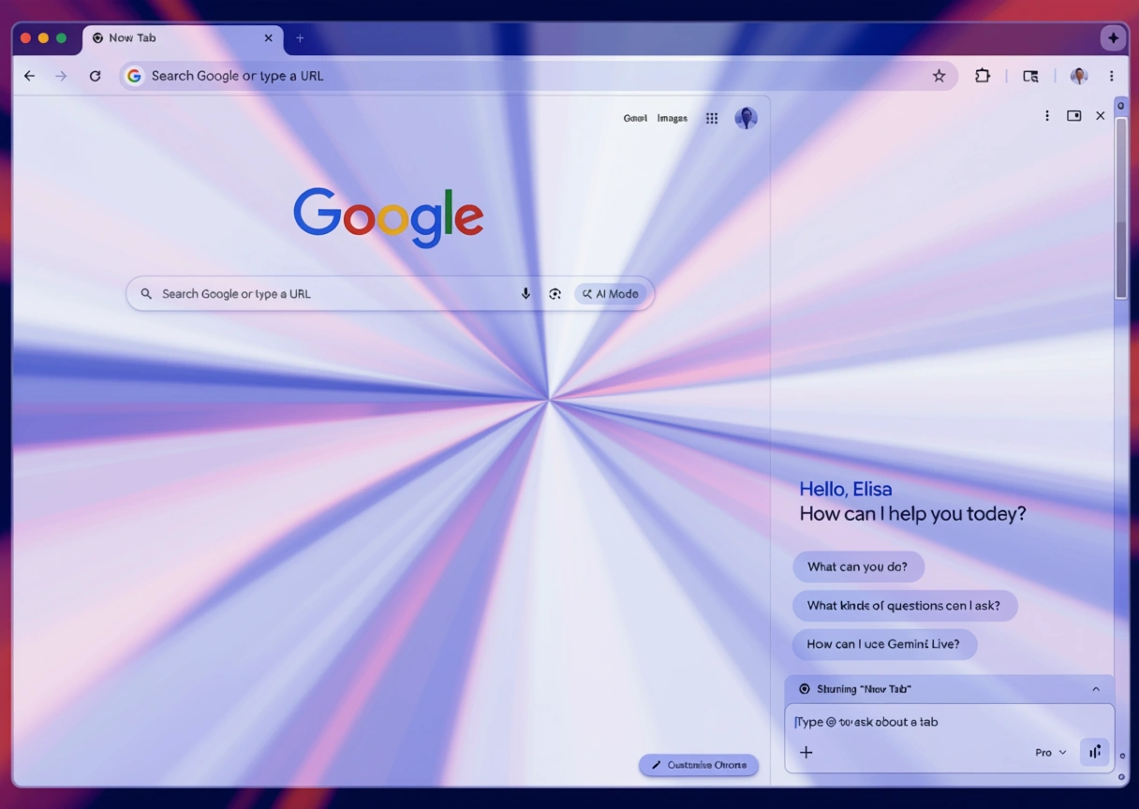Open a new tab with the plus button
Screen dimensions: 1139x809
(300, 38)
